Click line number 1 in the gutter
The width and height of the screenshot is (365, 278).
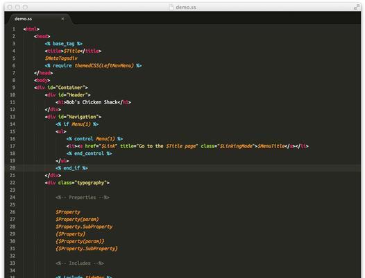coord(14,29)
